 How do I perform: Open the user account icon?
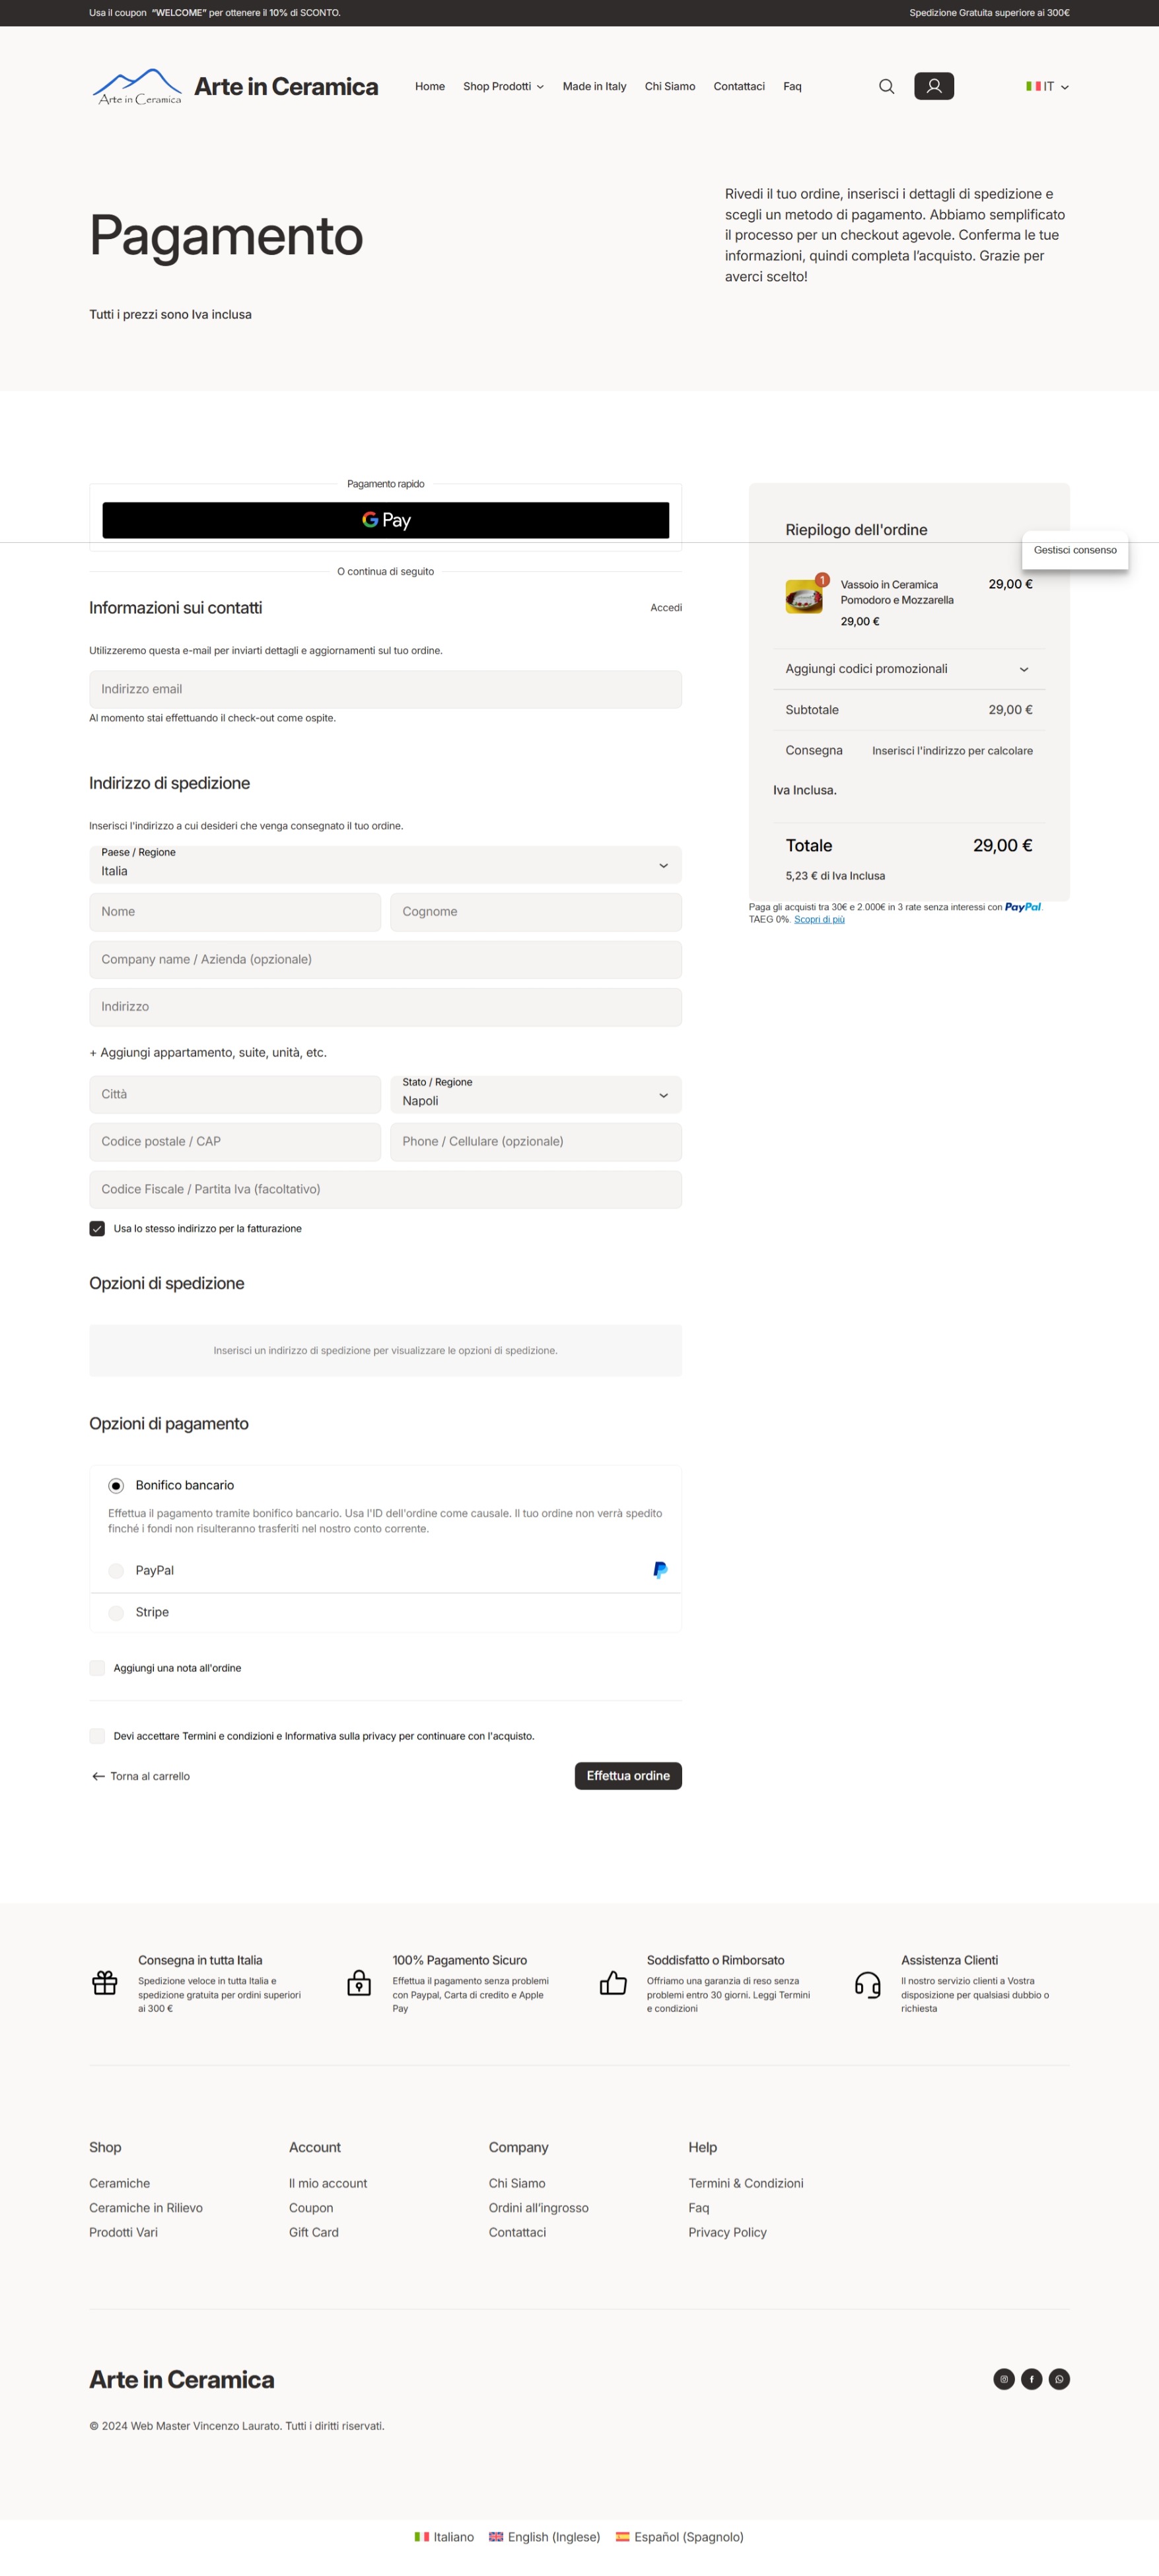(x=933, y=86)
